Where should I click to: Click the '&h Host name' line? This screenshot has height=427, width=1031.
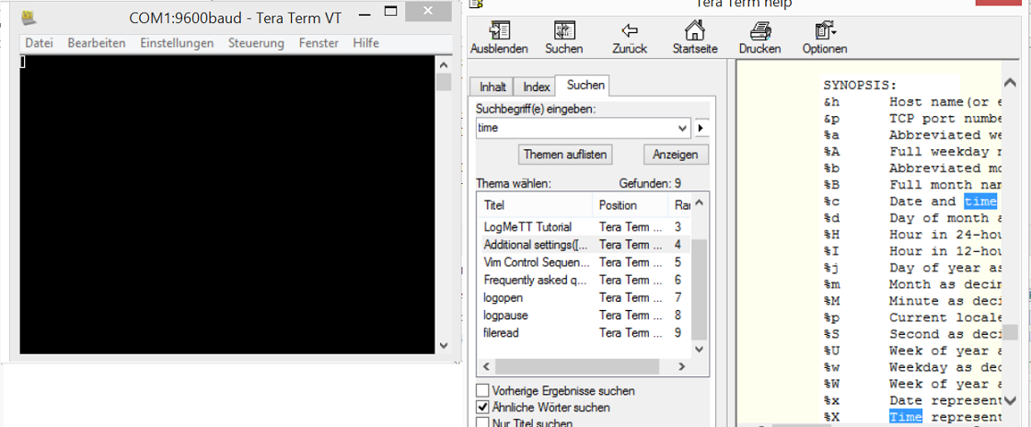(912, 102)
